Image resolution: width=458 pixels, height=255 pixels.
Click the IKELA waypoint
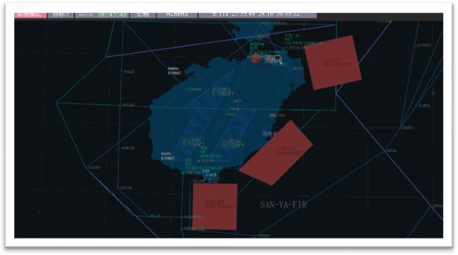pyautogui.click(x=391, y=151)
